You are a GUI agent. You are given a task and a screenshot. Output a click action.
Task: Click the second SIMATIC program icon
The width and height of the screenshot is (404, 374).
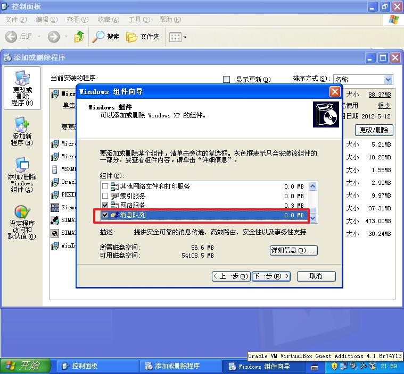tap(55, 233)
